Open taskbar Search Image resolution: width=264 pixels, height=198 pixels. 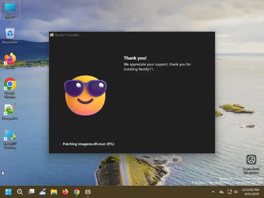pyautogui.click(x=20, y=192)
